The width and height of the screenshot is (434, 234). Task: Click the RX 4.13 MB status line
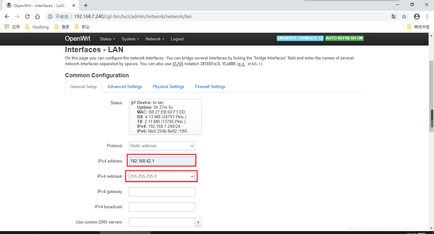click(161, 117)
